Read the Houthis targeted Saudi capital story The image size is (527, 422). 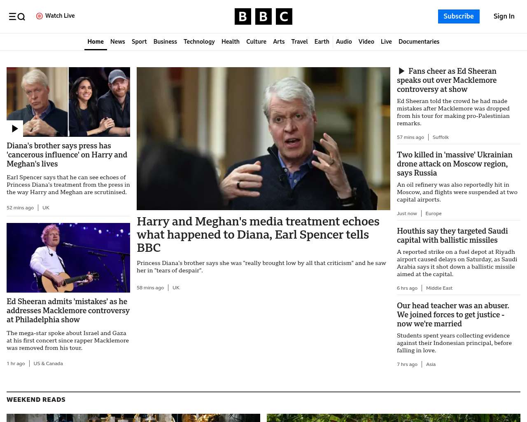452,236
